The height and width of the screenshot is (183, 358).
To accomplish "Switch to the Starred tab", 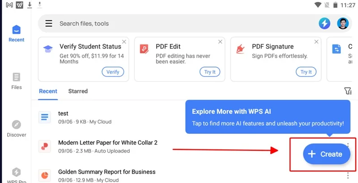I will (x=78, y=91).
